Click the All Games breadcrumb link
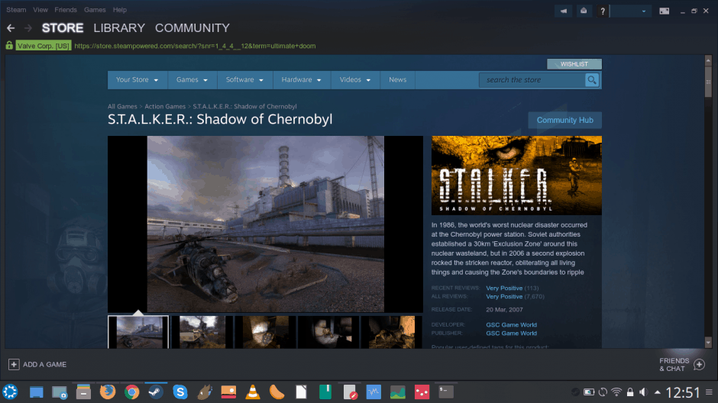This screenshot has width=718, height=403. tap(122, 107)
